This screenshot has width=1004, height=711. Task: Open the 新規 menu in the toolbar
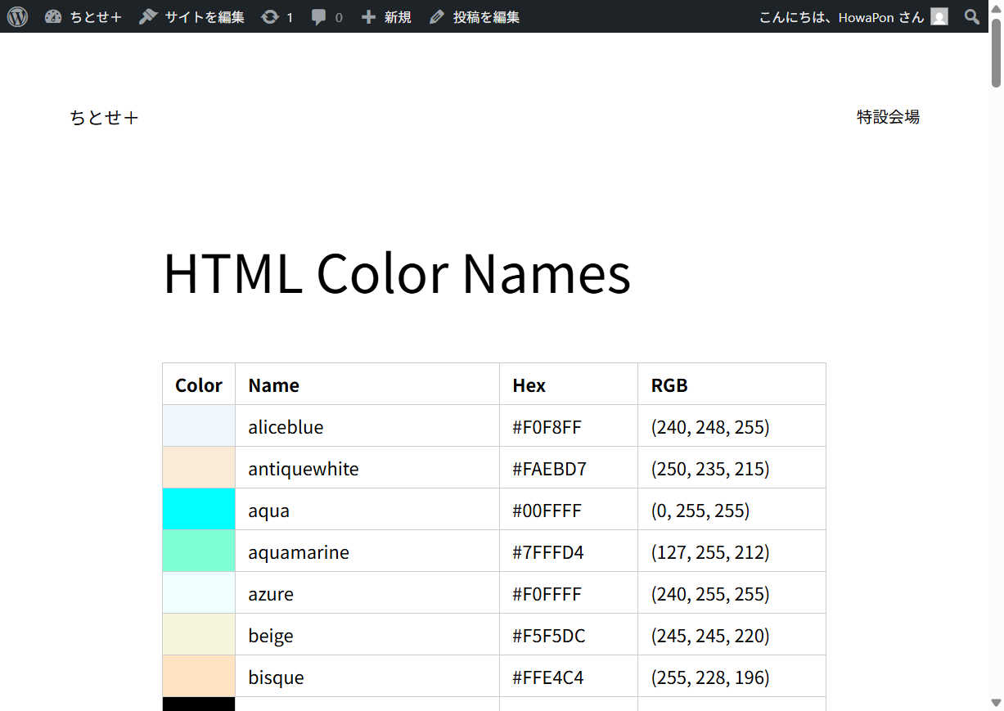pyautogui.click(x=385, y=16)
